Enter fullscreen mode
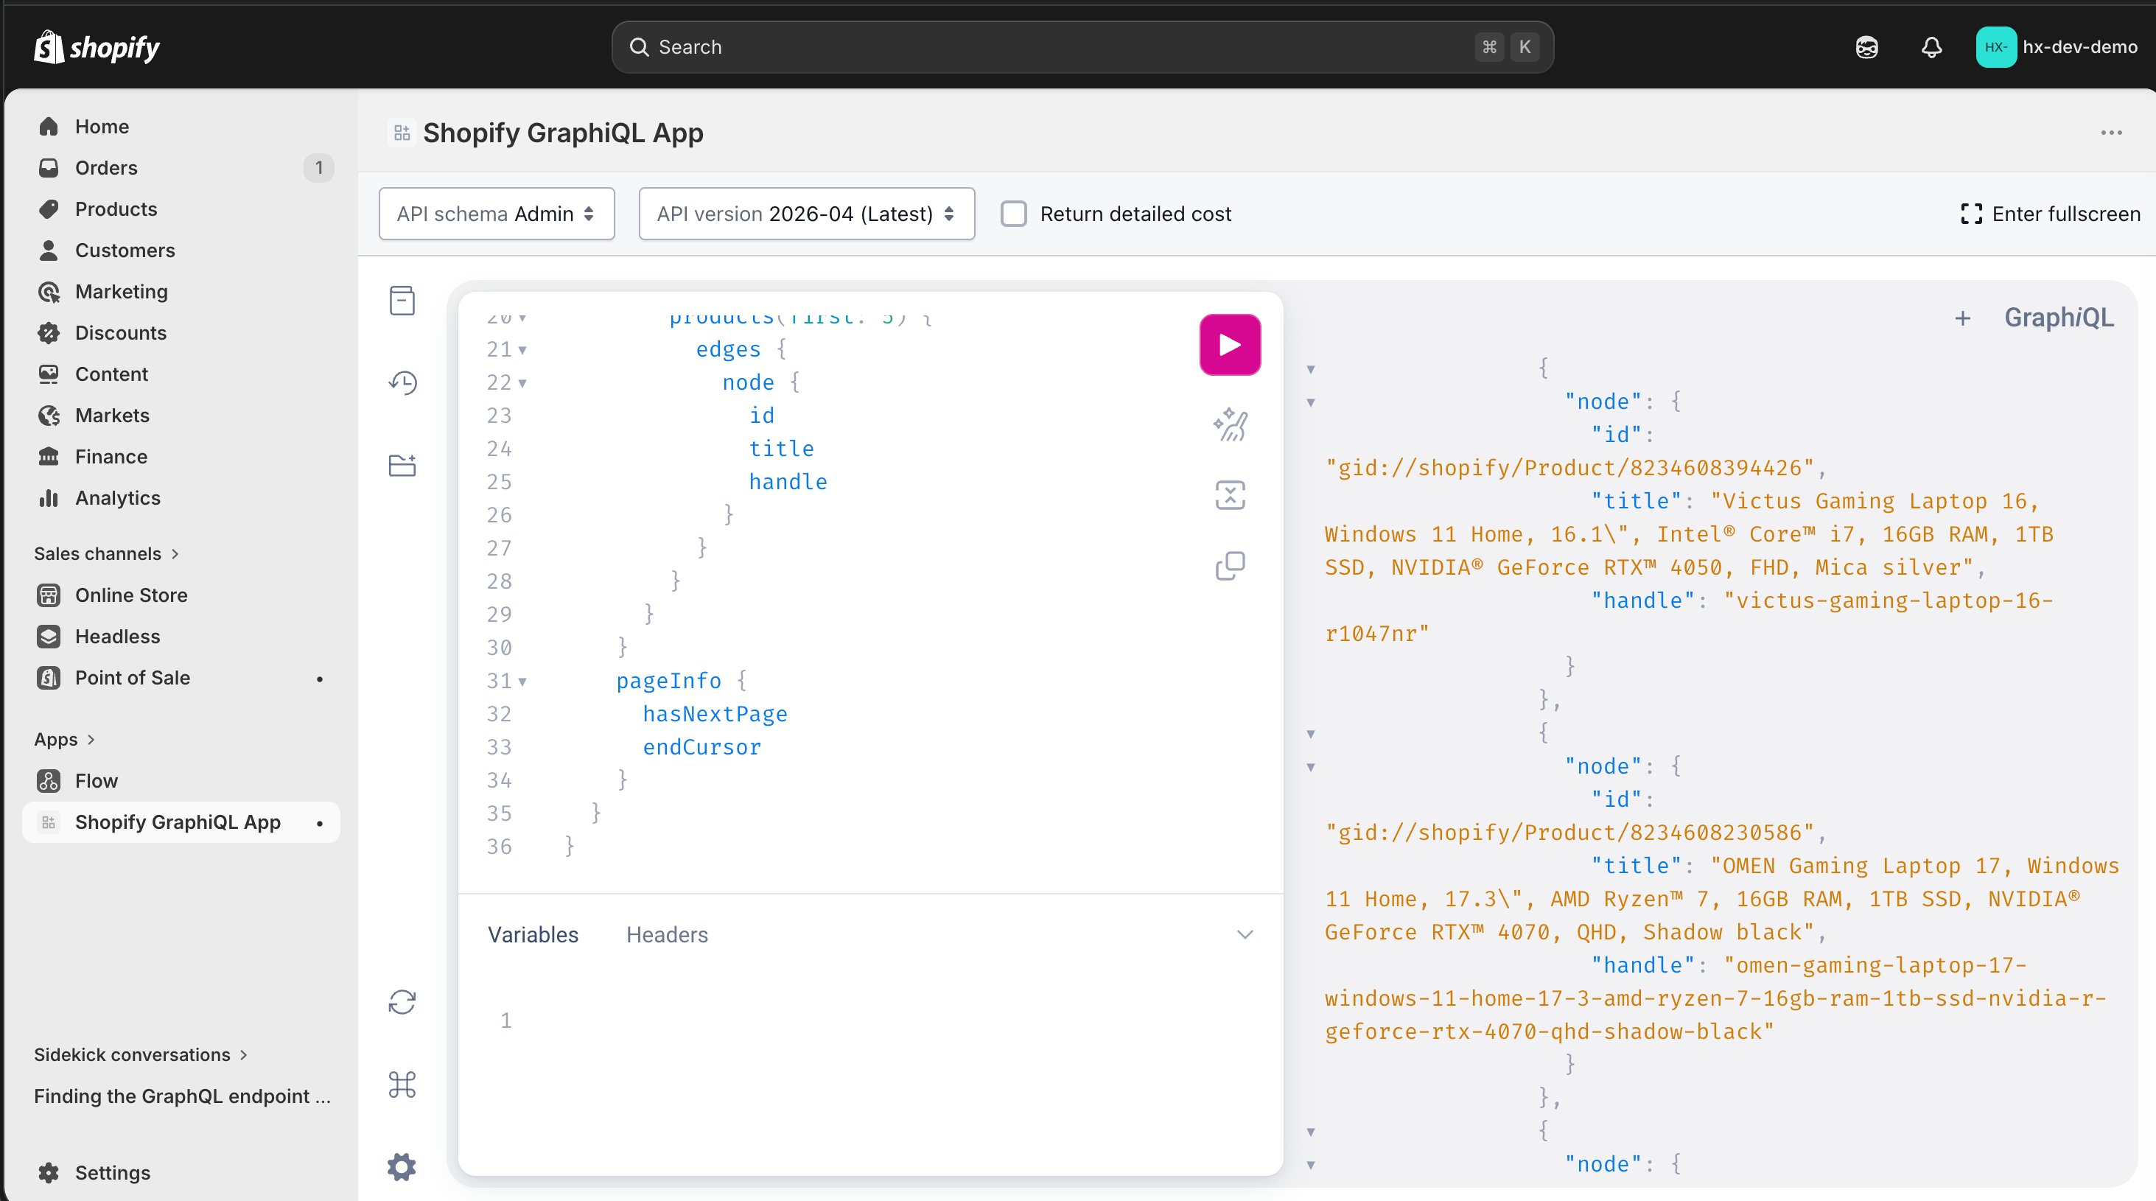The image size is (2156, 1201). point(2050,214)
